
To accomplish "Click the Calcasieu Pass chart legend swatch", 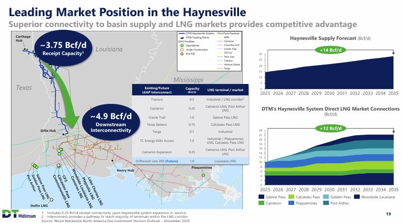I will coord(291,197).
